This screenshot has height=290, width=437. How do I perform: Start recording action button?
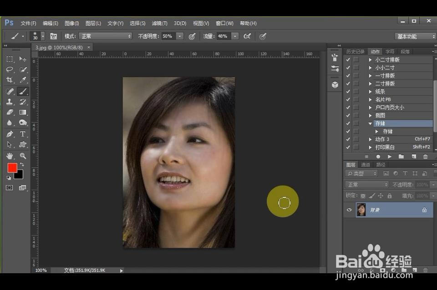[378, 157]
